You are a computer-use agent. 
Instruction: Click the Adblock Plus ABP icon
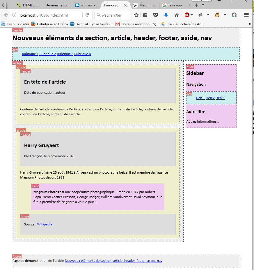click(x=187, y=15)
